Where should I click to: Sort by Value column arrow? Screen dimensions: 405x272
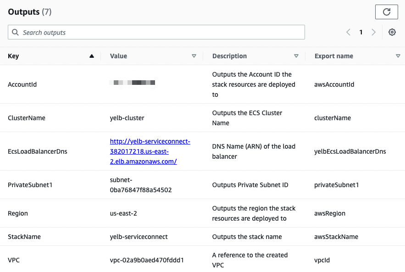pos(194,56)
